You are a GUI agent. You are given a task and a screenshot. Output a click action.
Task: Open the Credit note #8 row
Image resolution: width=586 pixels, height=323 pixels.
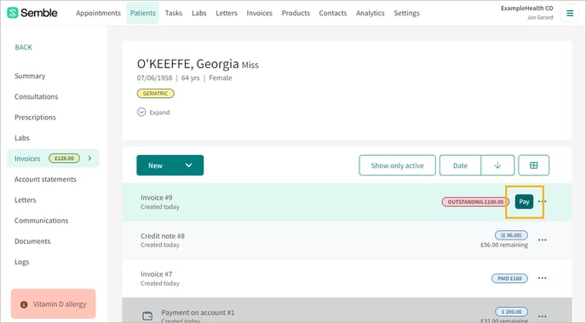pos(347,240)
